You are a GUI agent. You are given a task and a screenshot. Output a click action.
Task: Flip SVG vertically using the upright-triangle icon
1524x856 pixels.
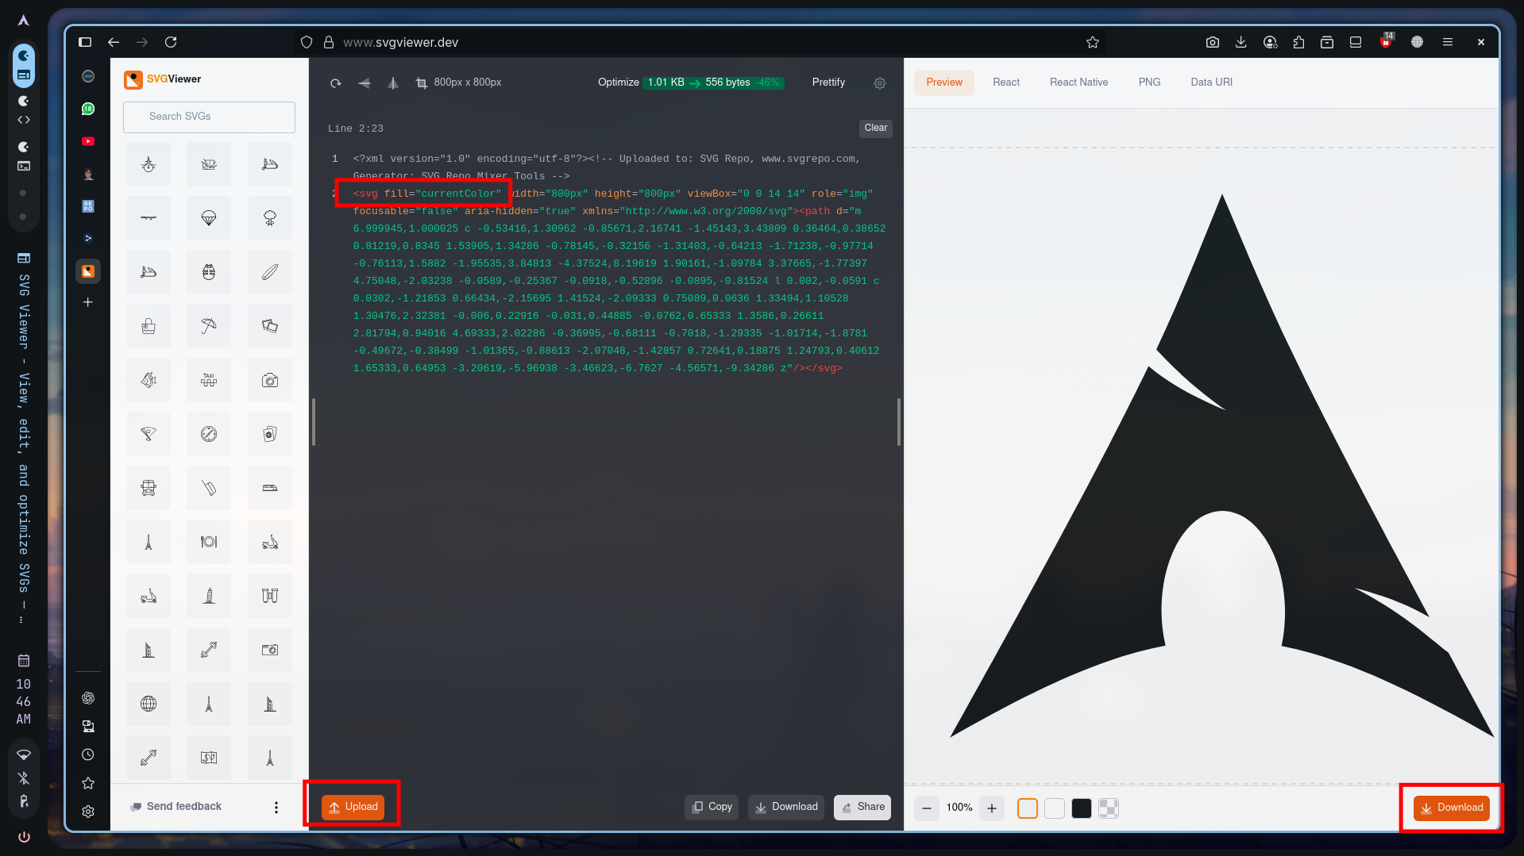click(x=393, y=83)
